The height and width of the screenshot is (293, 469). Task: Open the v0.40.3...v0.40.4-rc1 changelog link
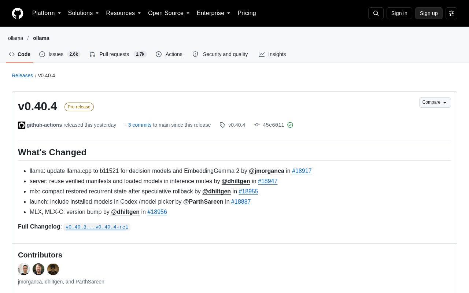click(x=97, y=227)
